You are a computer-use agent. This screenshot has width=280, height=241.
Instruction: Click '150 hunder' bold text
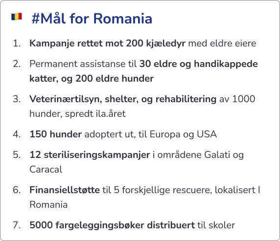(56, 134)
